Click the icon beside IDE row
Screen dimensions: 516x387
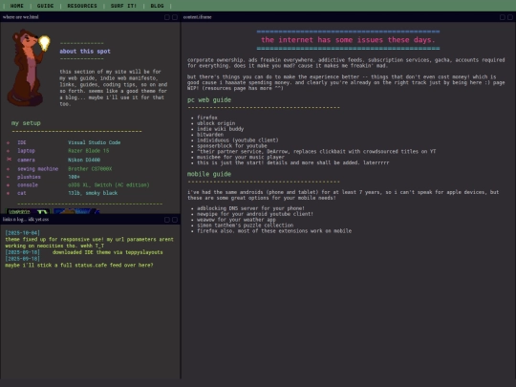click(9, 142)
